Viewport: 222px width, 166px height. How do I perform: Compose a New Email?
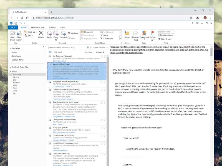(12, 34)
